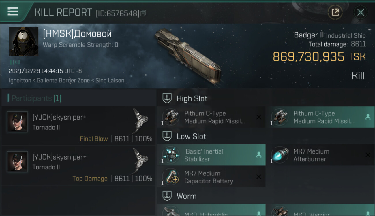Viewport: 375px width, 216px height.
Task: Collapse the Worm drone section
Action: click(167, 196)
